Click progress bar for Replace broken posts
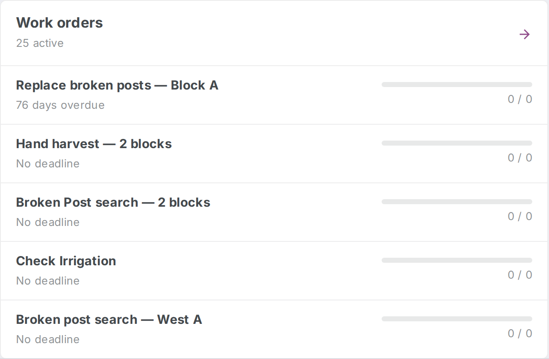 point(457,85)
